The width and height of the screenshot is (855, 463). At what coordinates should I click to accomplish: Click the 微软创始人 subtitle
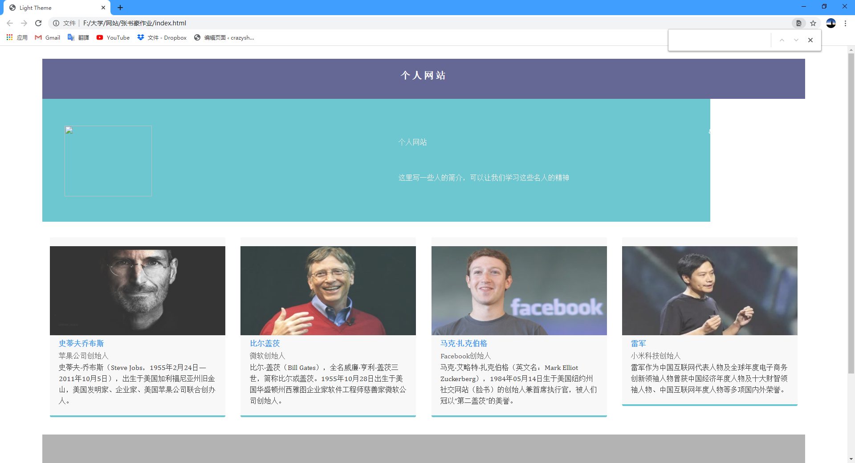tap(267, 356)
